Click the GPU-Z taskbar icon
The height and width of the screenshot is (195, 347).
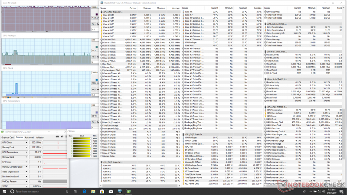tap(128, 191)
